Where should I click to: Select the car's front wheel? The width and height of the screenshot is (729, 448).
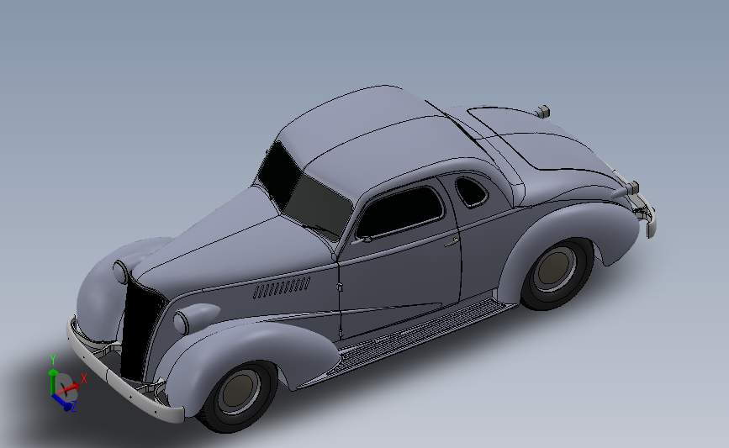238,396
